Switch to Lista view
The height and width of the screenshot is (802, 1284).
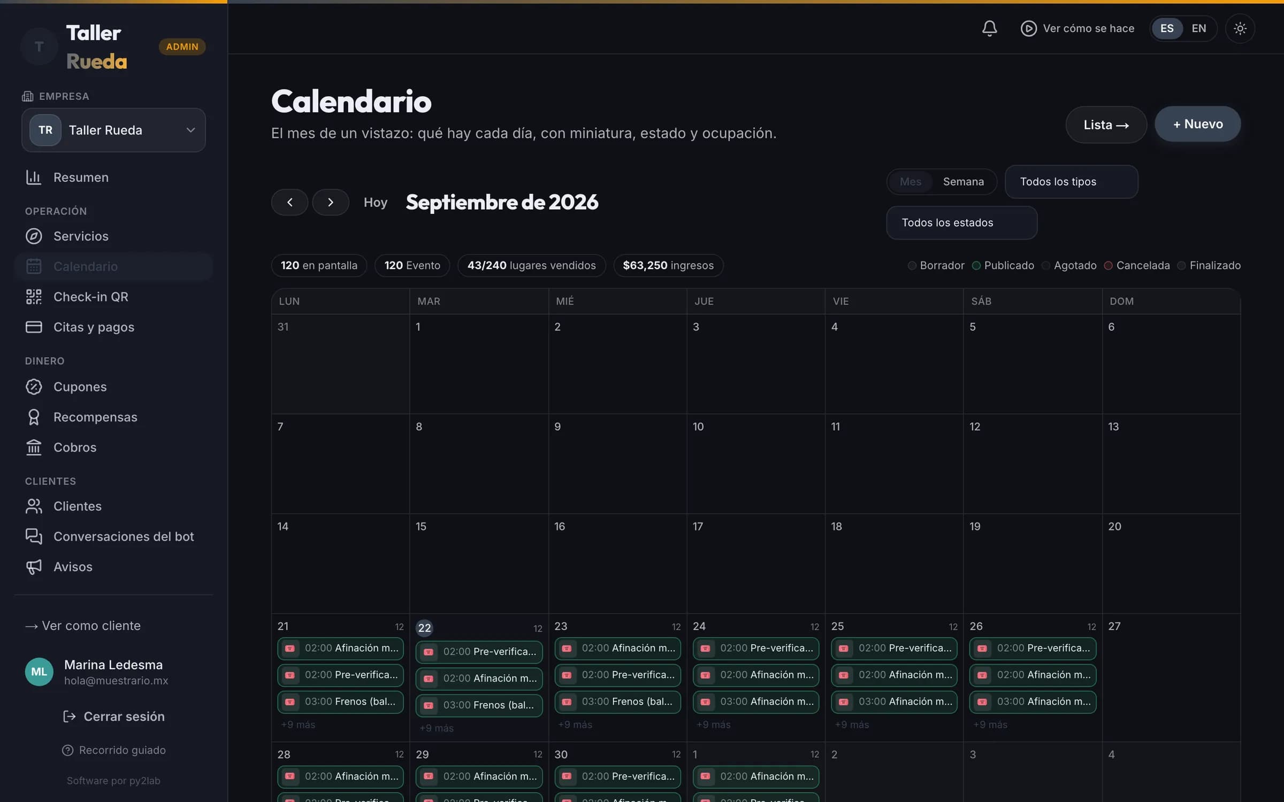point(1106,125)
